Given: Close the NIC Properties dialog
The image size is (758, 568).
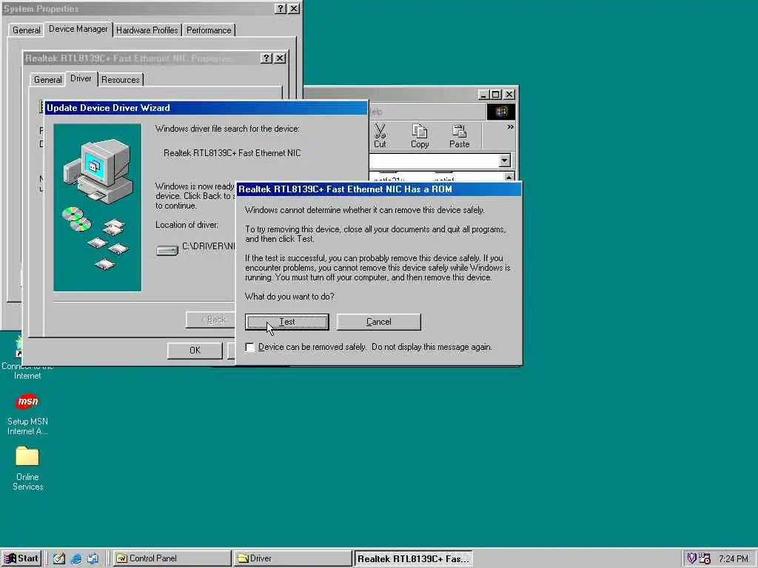Looking at the screenshot, I should point(280,58).
